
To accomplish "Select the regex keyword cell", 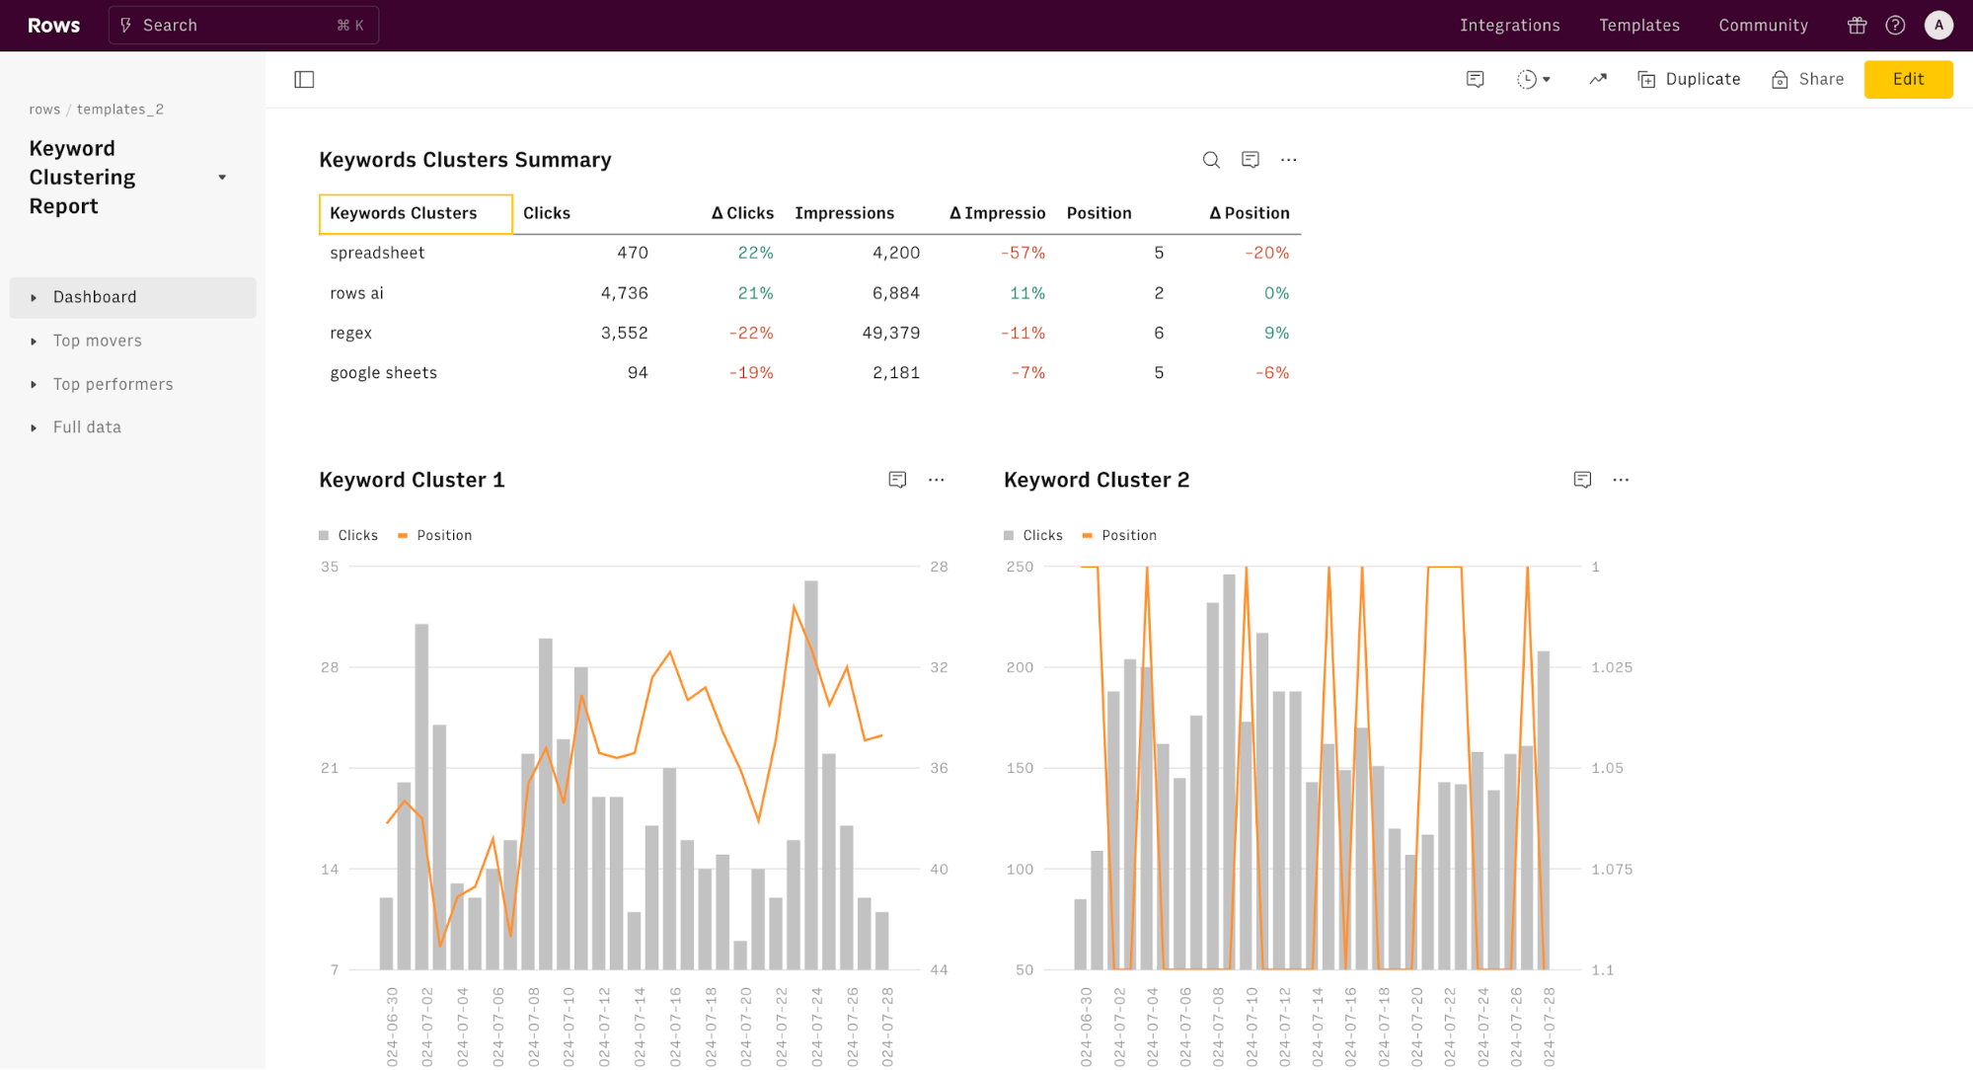I will click(416, 333).
